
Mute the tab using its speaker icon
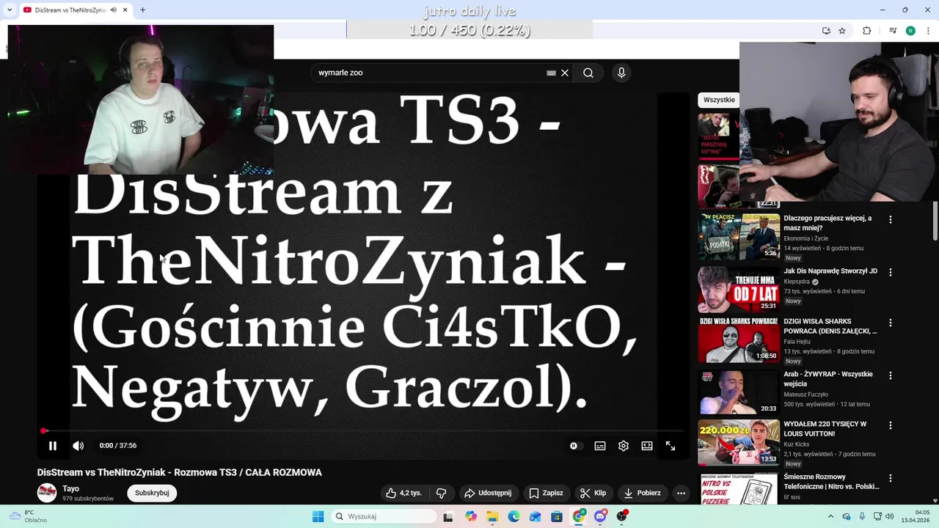(x=113, y=10)
